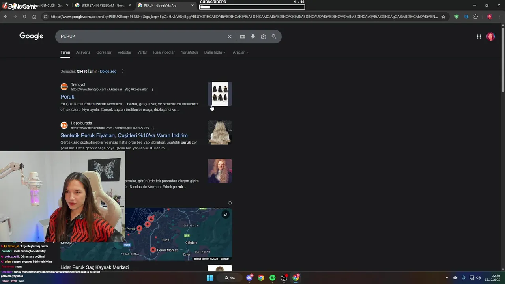Focus the PERUK search input field
505x284 pixels.
(142, 36)
